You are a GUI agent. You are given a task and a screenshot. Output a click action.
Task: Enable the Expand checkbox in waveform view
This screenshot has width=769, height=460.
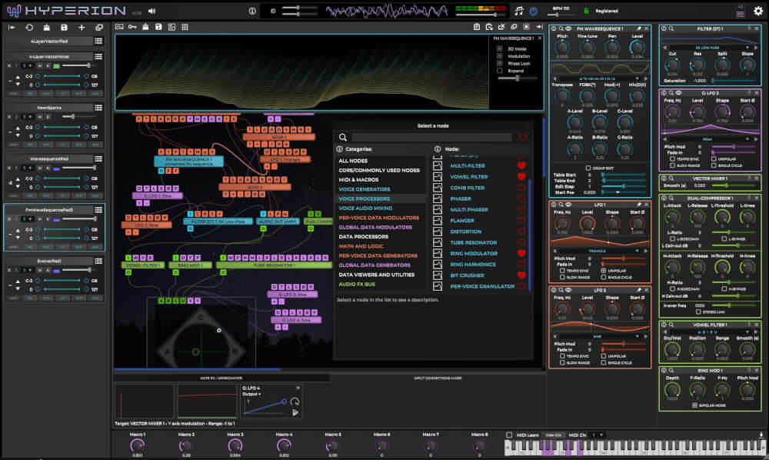[499, 70]
